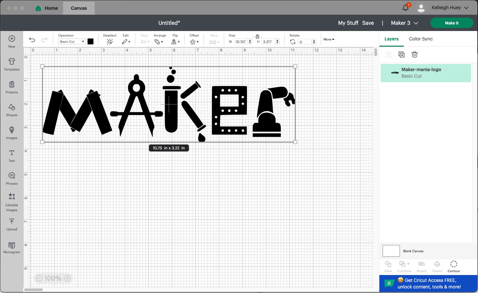Screen dimensions: 478x293
Task: Toggle the size aspect ratio lock
Action: (257, 37)
